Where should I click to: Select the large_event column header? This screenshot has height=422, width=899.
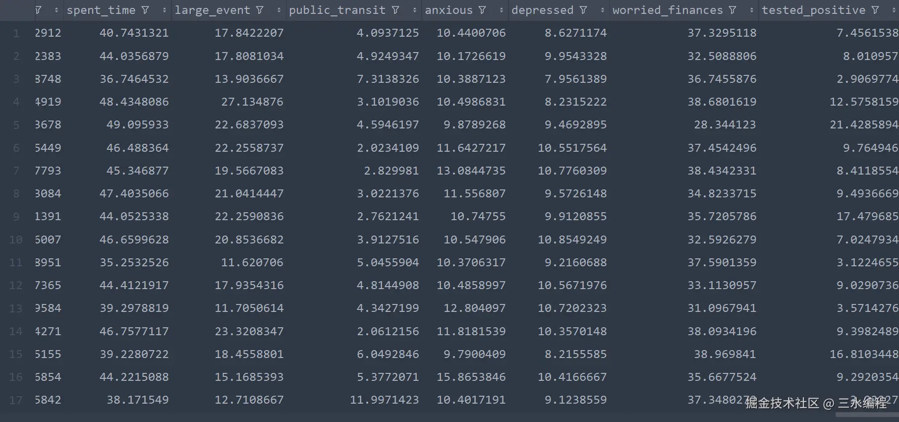coord(212,10)
